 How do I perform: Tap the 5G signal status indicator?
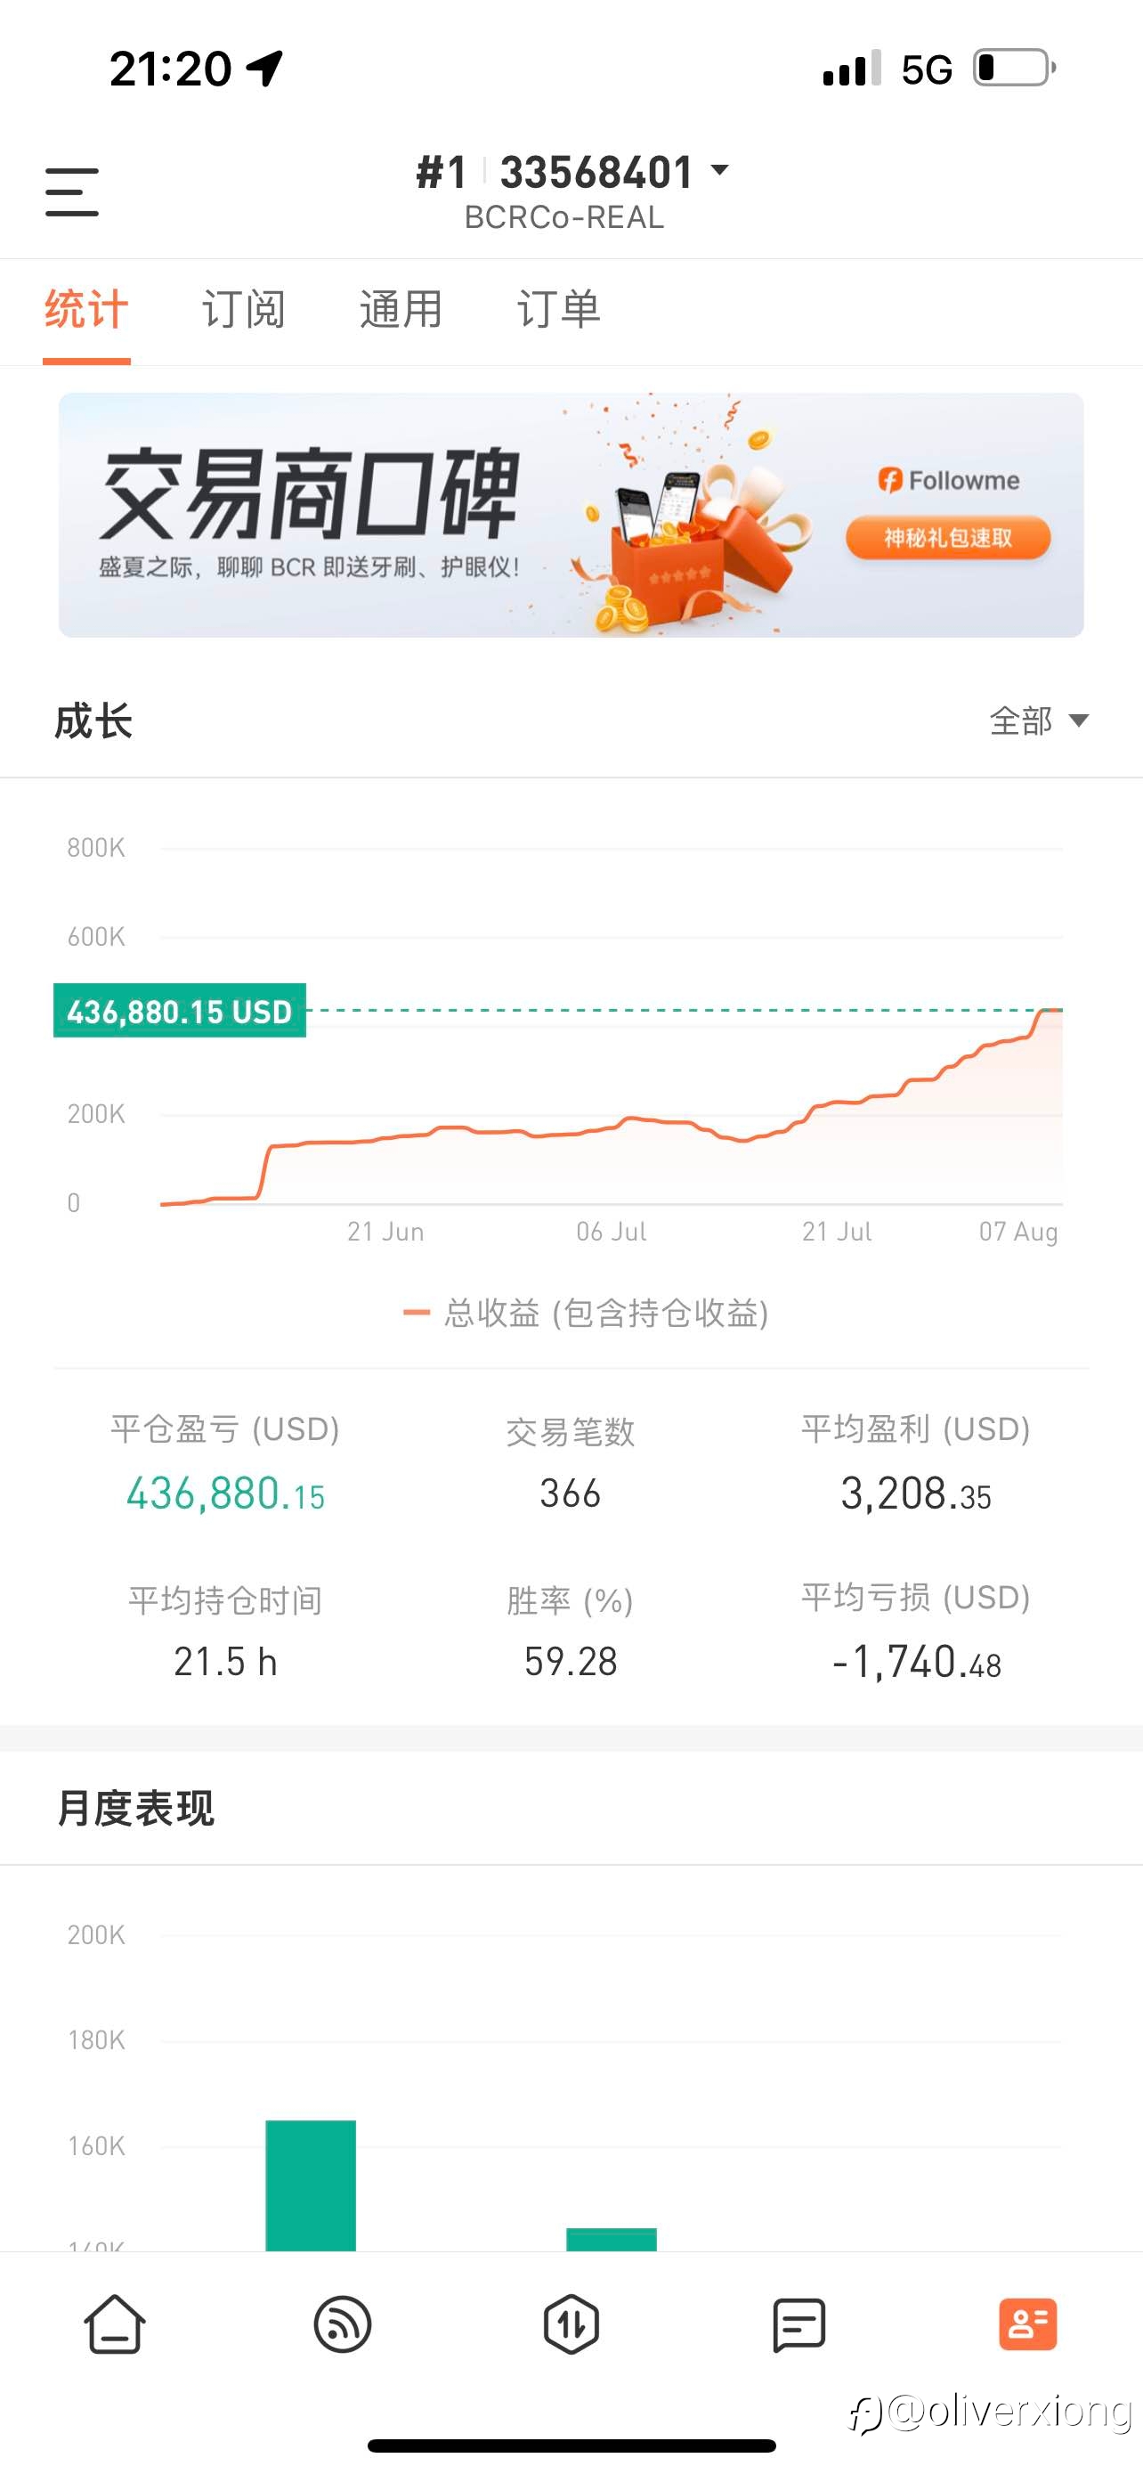pyautogui.click(x=926, y=69)
